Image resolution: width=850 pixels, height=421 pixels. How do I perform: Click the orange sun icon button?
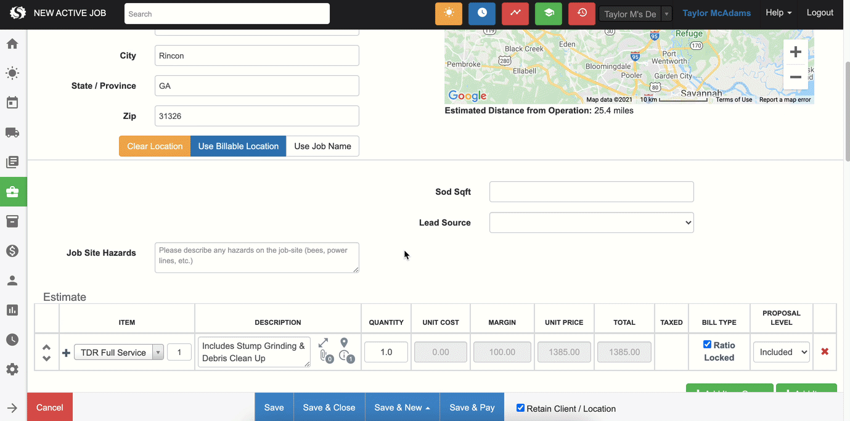click(x=448, y=14)
